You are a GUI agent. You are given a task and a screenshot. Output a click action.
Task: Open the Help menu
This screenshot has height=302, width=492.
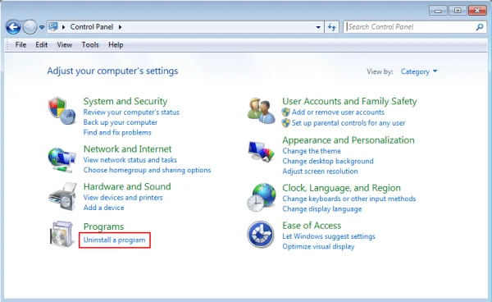[116, 45]
